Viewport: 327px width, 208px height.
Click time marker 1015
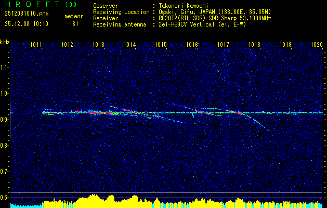(x=161, y=44)
